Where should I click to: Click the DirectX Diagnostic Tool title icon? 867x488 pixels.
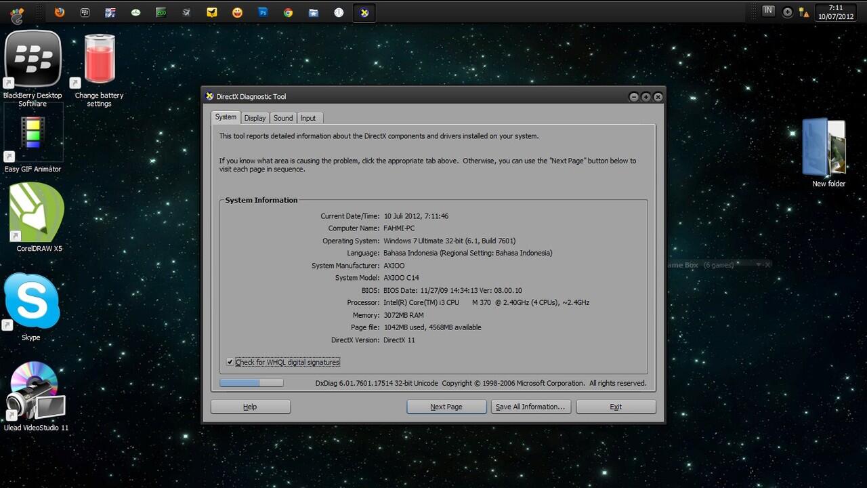click(209, 96)
